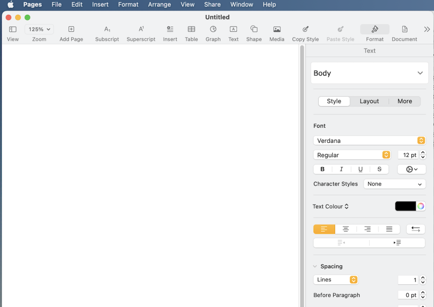The width and height of the screenshot is (434, 307).
Task: Open the colour wheel picker
Action: pos(421,206)
